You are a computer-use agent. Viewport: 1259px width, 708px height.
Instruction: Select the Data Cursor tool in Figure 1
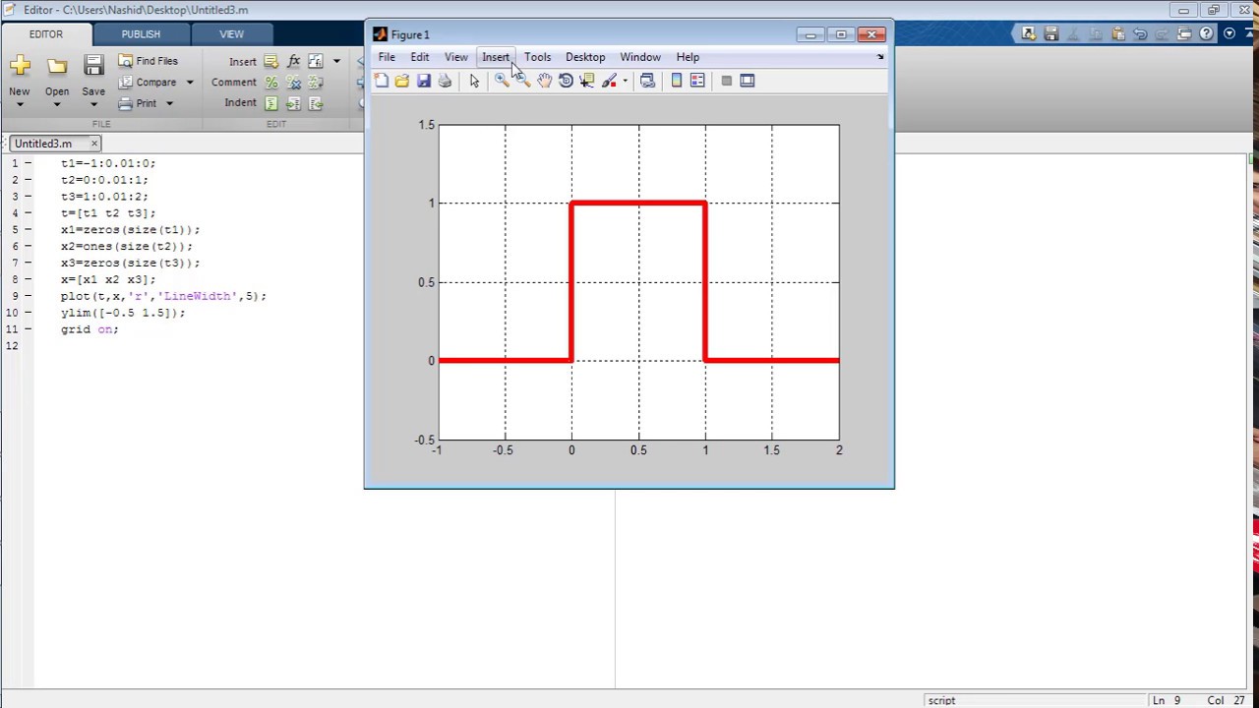(587, 81)
